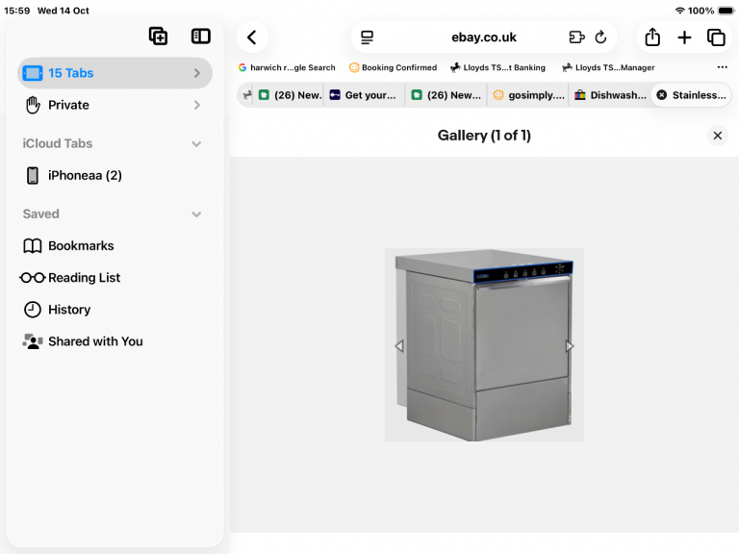Add a new tab with plus icon
The width and height of the screenshot is (739, 554).
click(x=684, y=38)
